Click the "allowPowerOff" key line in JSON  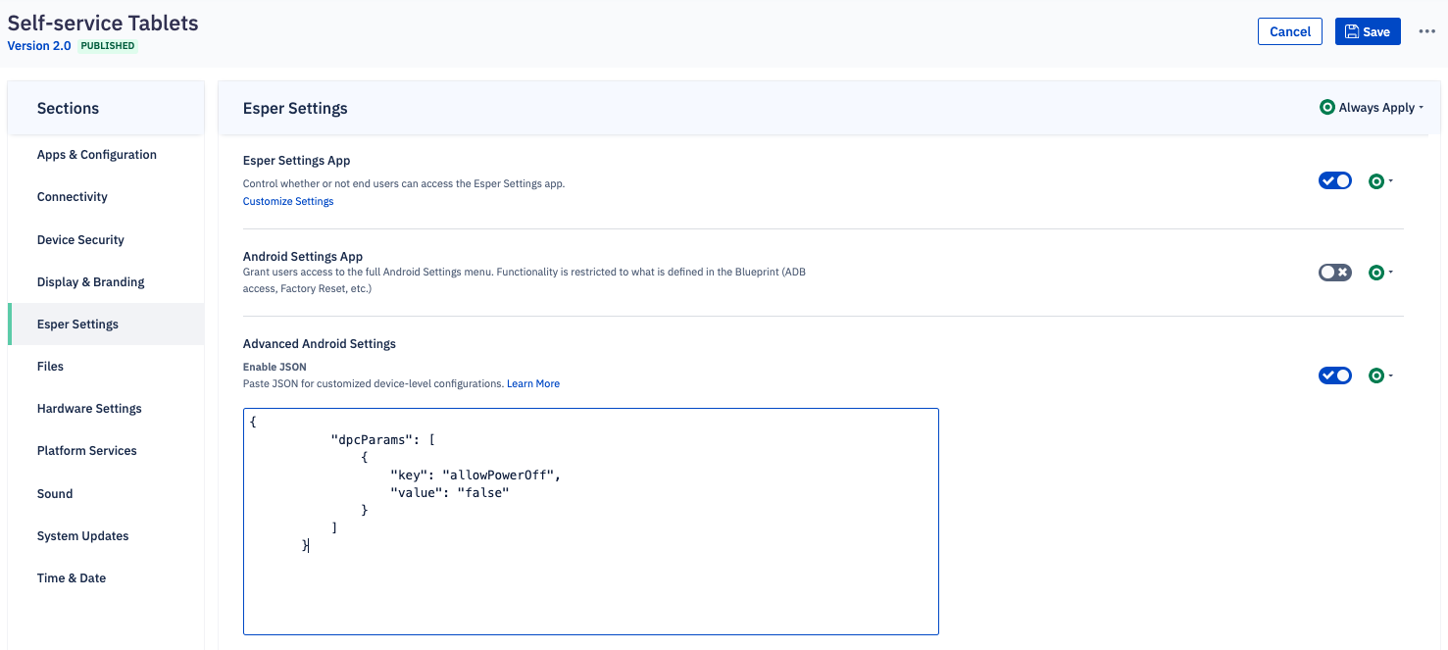coord(475,475)
